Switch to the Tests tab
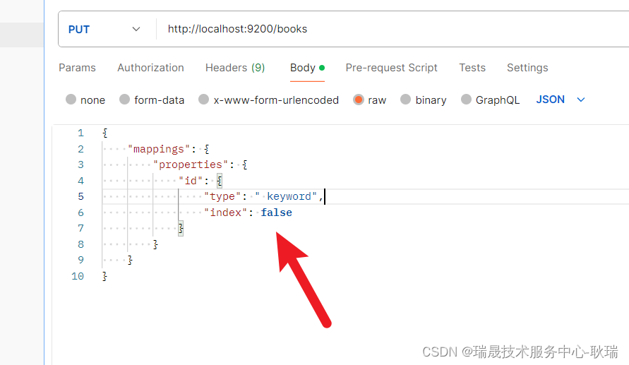Screen dimensions: 629x365 [472, 68]
